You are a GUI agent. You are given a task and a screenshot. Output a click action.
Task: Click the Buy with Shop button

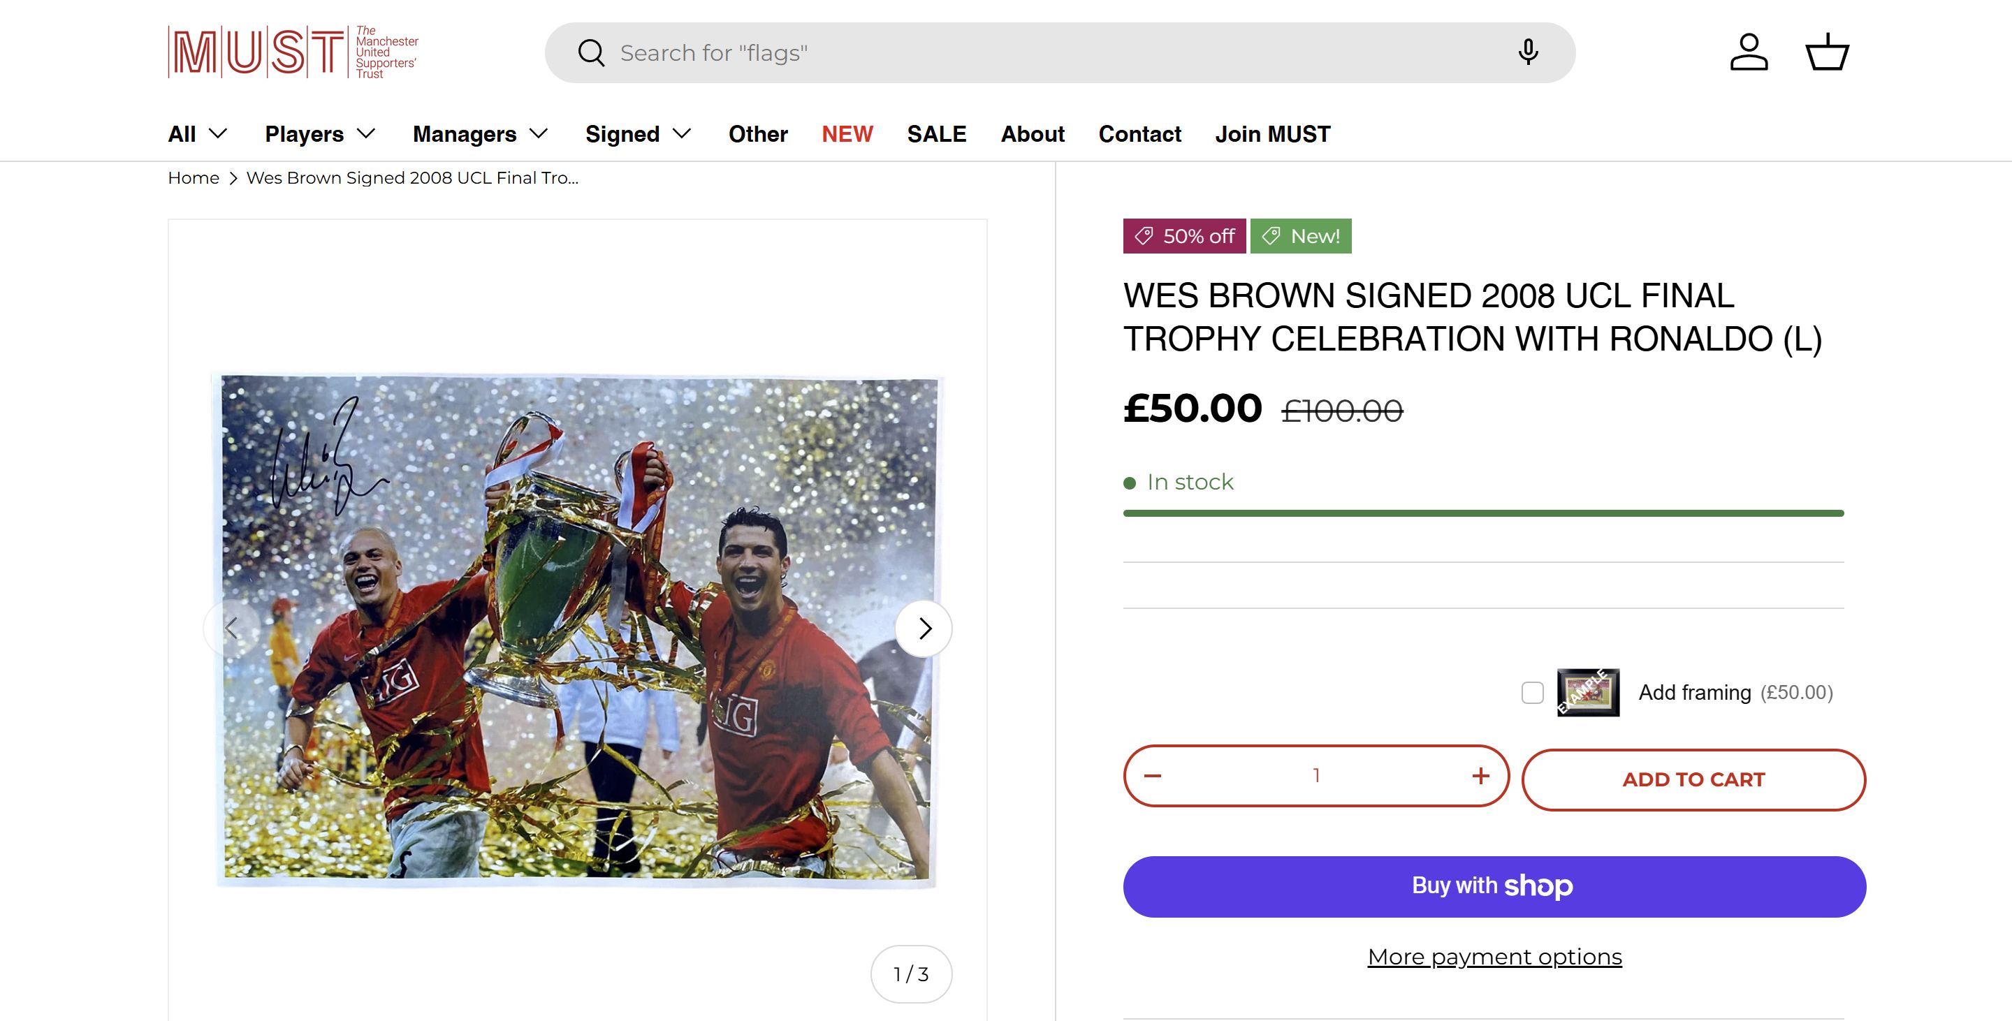point(1494,887)
